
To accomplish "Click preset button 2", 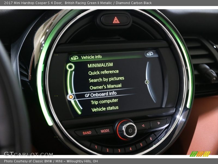I will [107, 150].
